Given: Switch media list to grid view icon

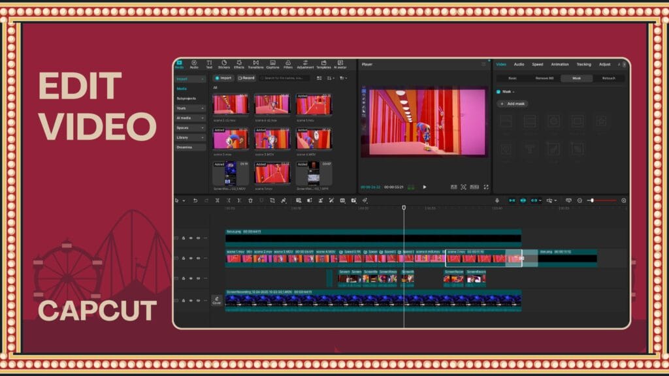Looking at the screenshot, I should (319, 78).
